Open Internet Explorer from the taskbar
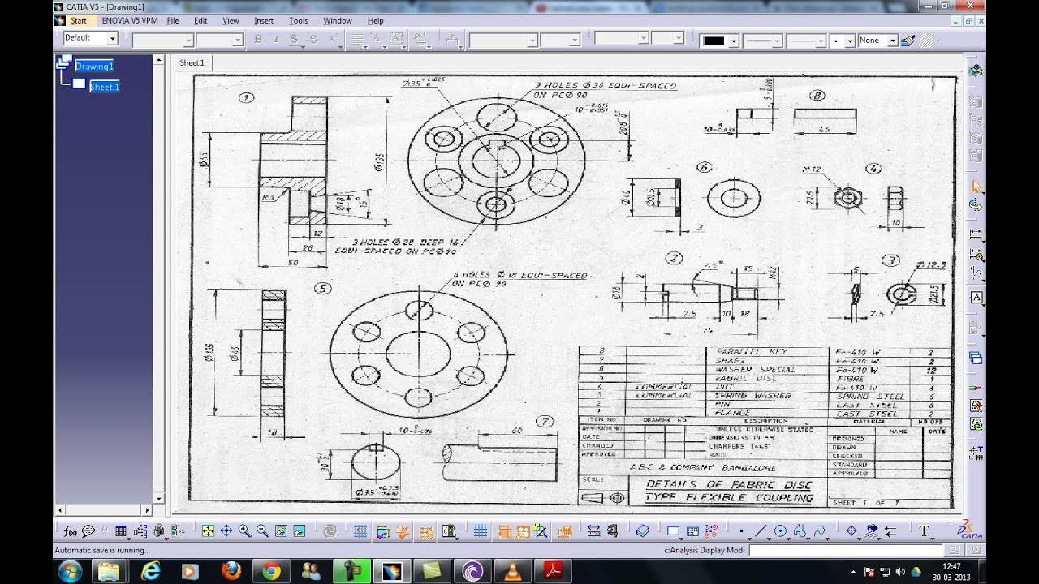 point(150,571)
